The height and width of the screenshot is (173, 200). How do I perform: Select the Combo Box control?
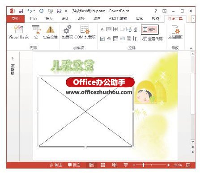click(115, 39)
